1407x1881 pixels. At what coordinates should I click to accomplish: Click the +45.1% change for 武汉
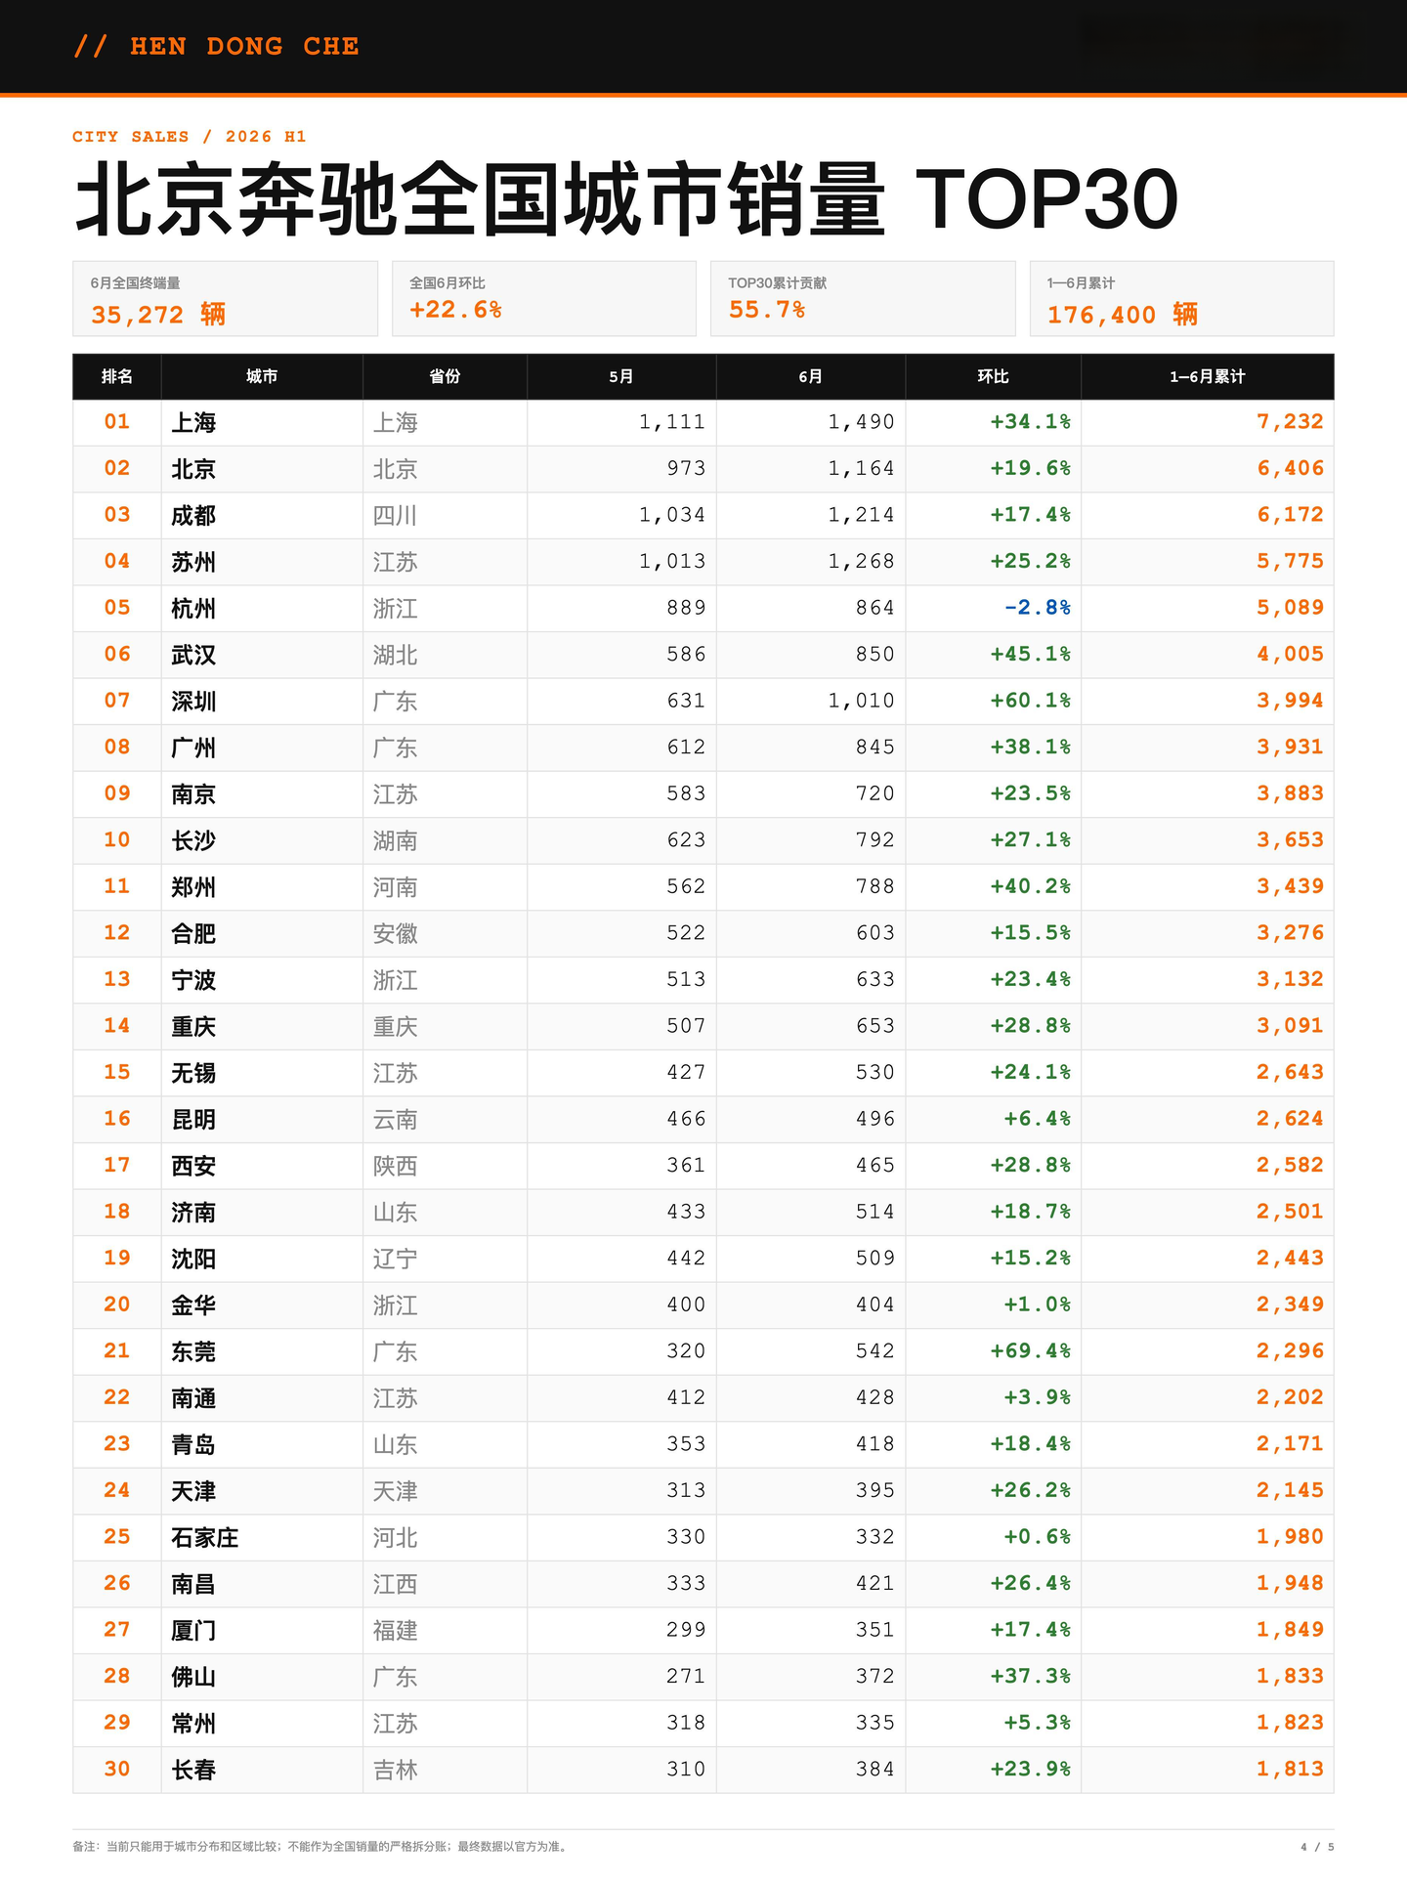[x=1031, y=654]
